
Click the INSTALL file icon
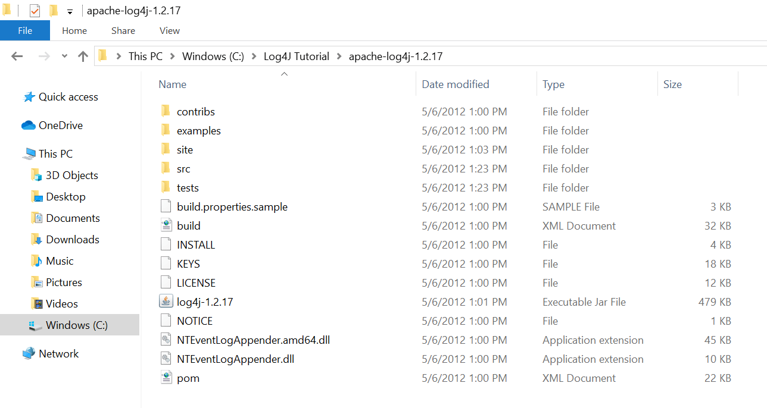pyautogui.click(x=166, y=245)
